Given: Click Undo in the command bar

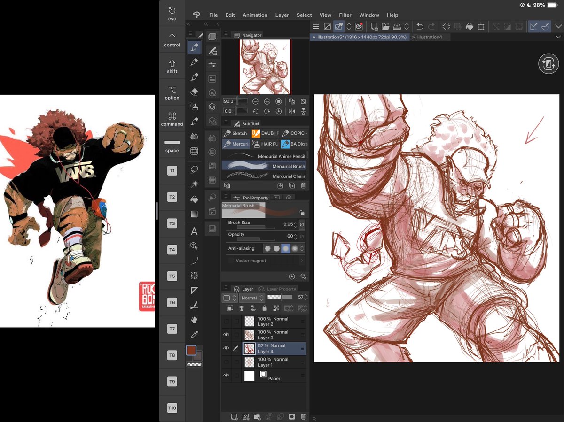Looking at the screenshot, I should point(420,27).
